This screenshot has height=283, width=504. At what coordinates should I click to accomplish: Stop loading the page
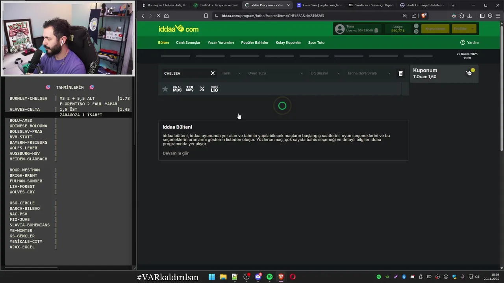point(158,16)
